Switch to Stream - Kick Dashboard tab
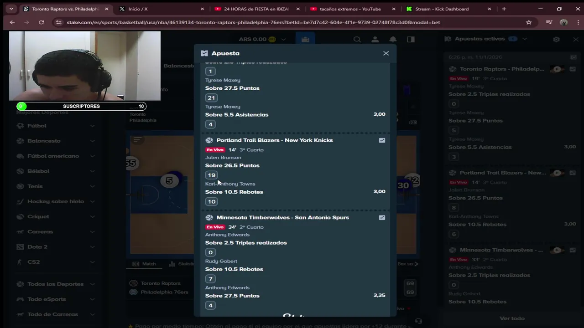Screen dimensions: 584x328 tap(448, 9)
